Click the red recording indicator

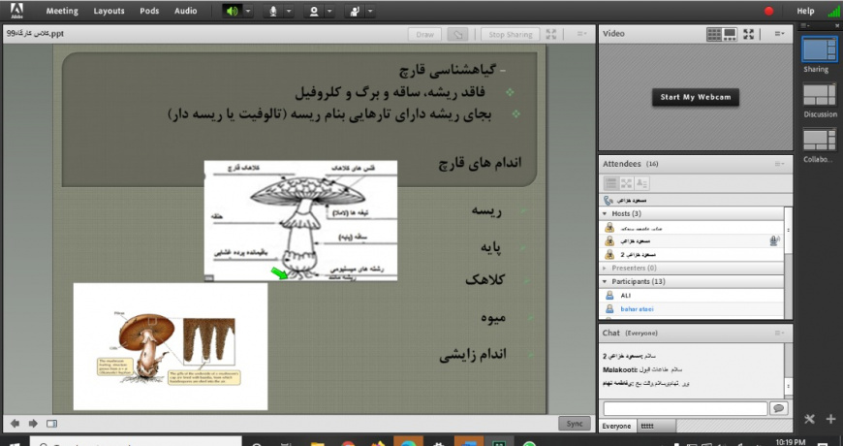click(769, 11)
